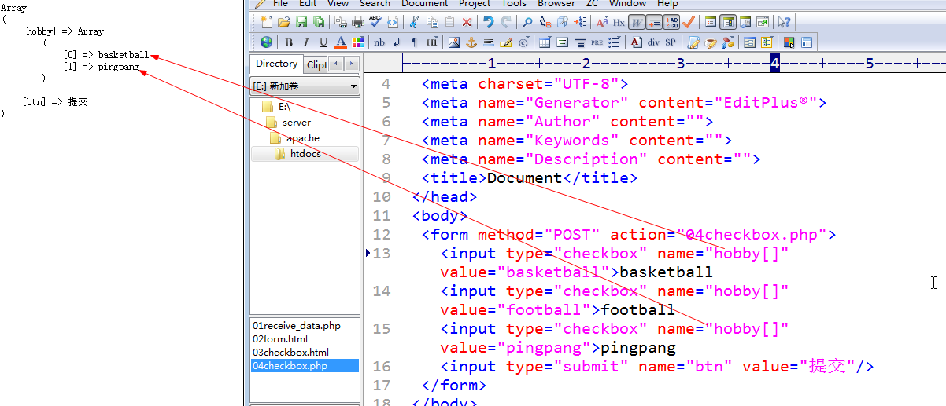Delete selection with the red X icon
Screen dimensions: 946x406
pyautogui.click(x=467, y=22)
